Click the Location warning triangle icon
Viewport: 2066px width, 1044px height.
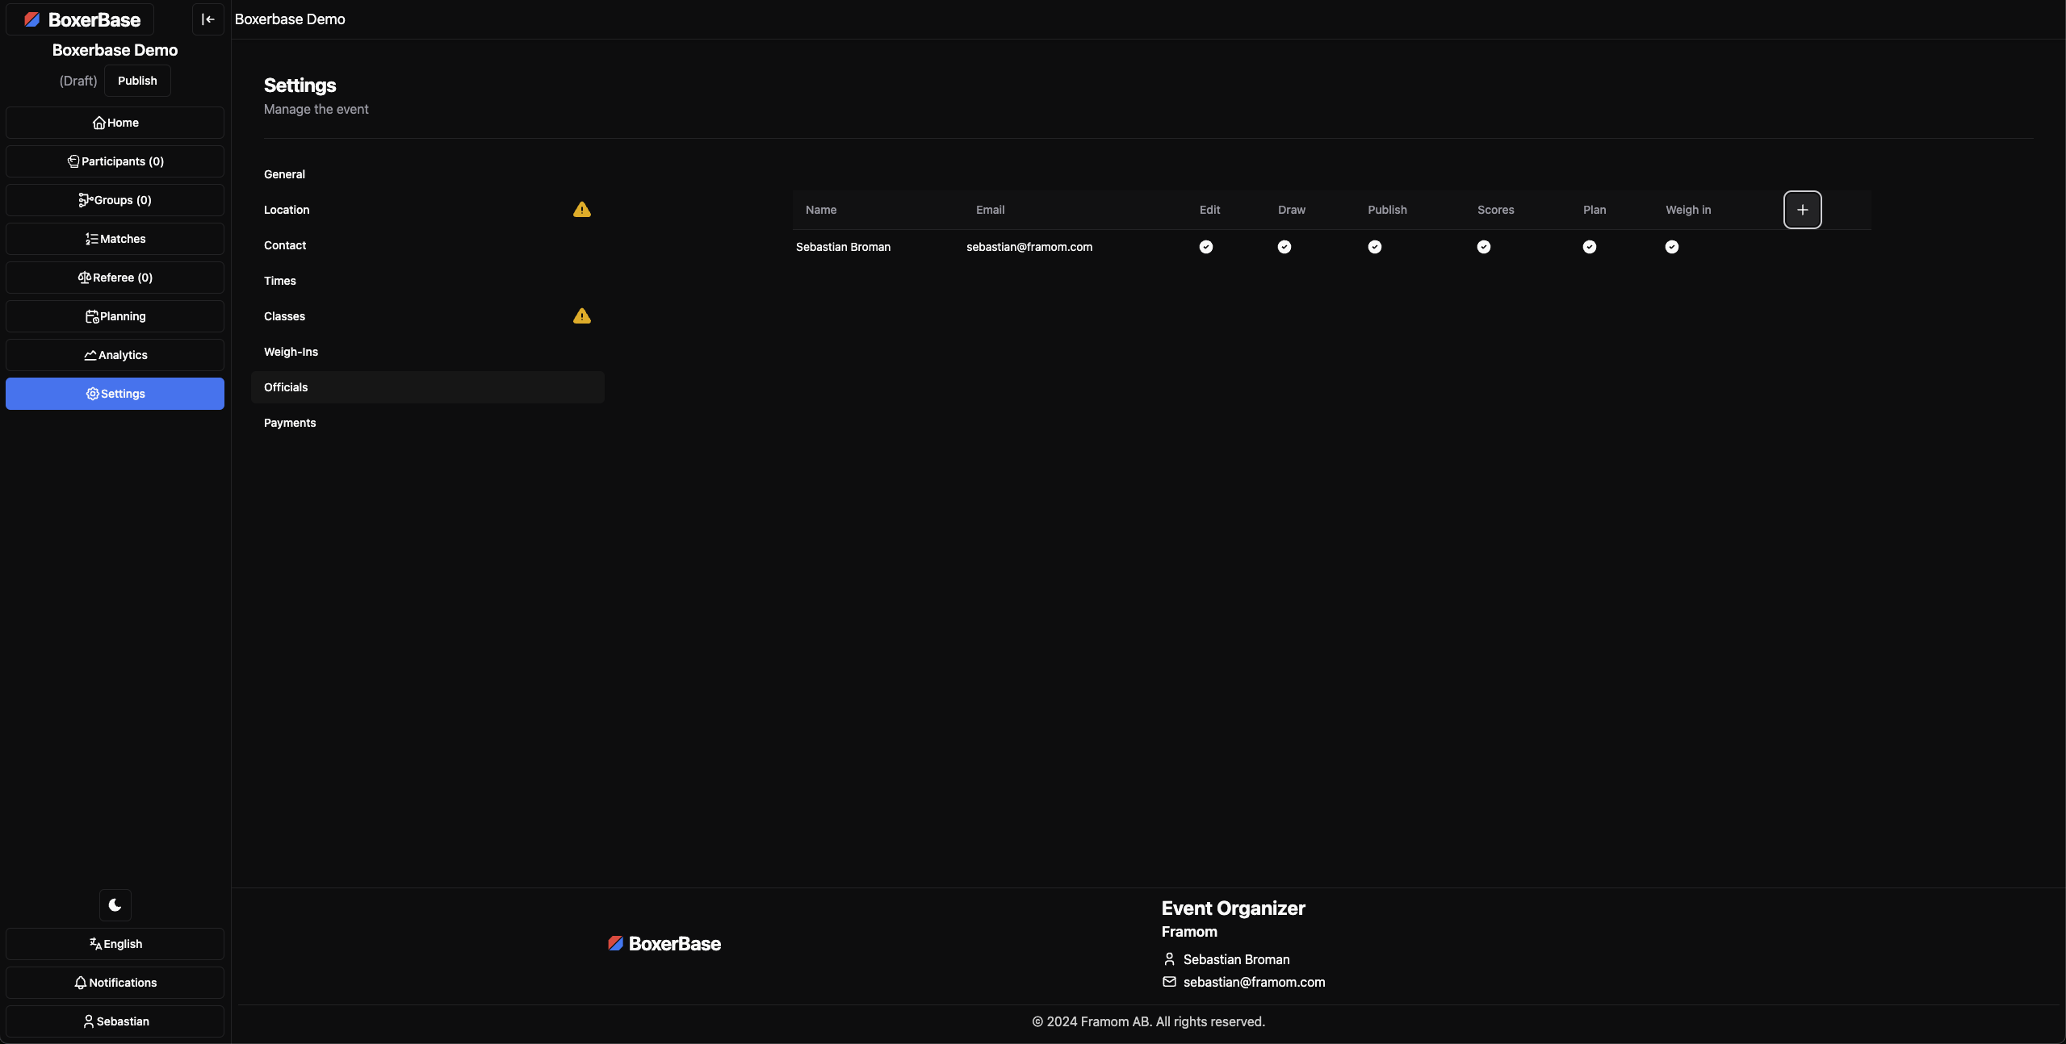[x=581, y=210]
